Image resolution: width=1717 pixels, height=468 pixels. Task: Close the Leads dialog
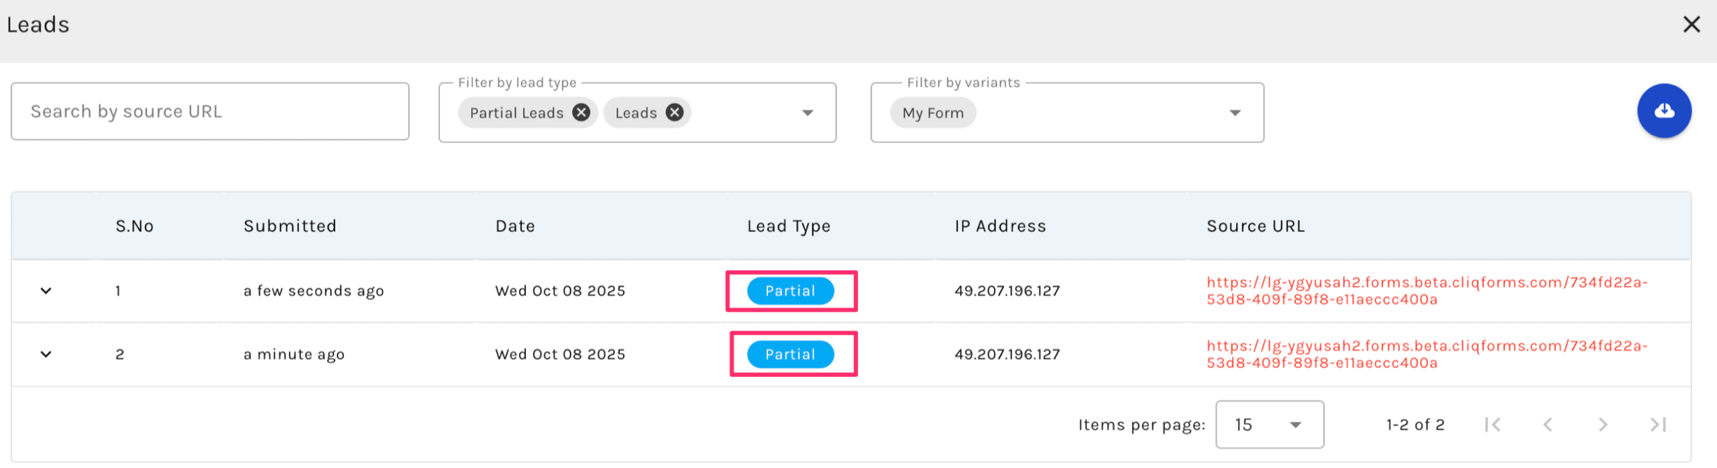click(1691, 25)
